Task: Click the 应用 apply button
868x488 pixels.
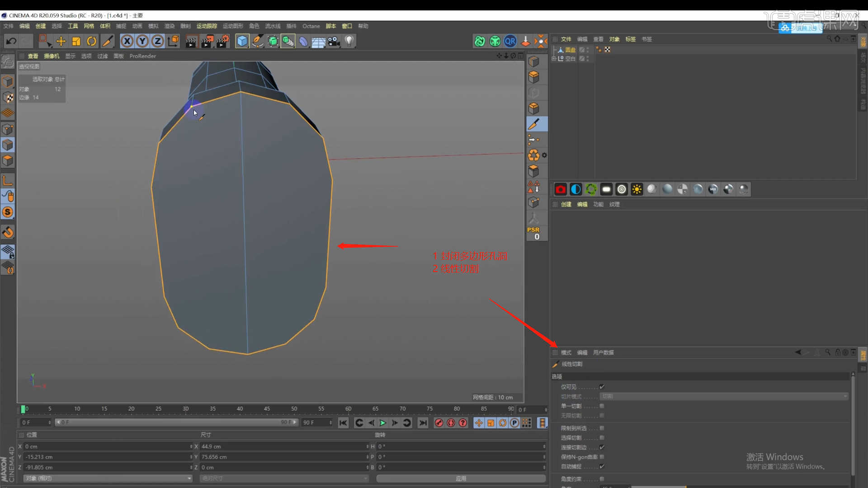Action: click(x=461, y=478)
